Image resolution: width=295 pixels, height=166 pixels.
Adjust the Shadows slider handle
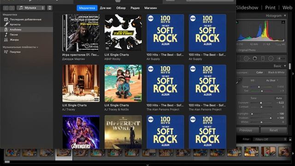(271, 118)
